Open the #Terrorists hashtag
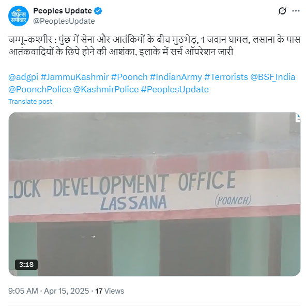306x306 pixels. point(226,77)
